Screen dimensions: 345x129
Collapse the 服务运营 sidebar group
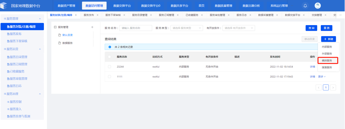[40, 49]
